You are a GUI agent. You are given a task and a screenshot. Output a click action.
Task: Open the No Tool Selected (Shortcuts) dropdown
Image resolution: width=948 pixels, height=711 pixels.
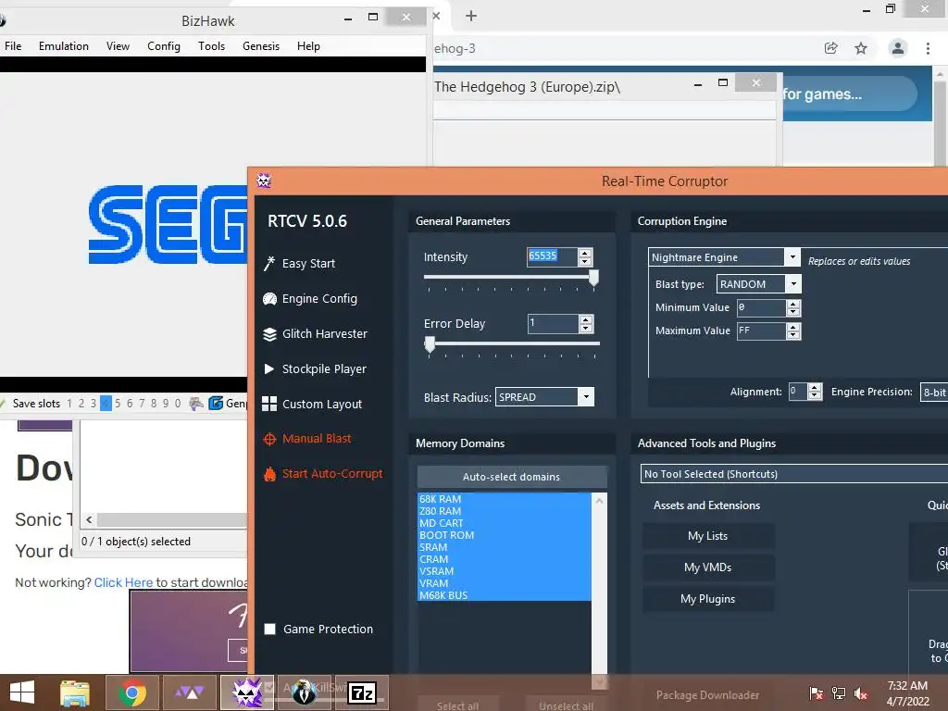793,473
